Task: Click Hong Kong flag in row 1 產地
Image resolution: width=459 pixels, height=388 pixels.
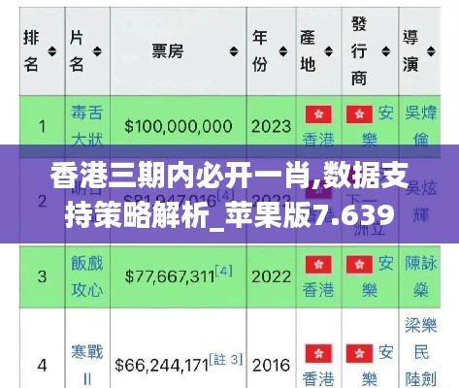Action: (318, 114)
